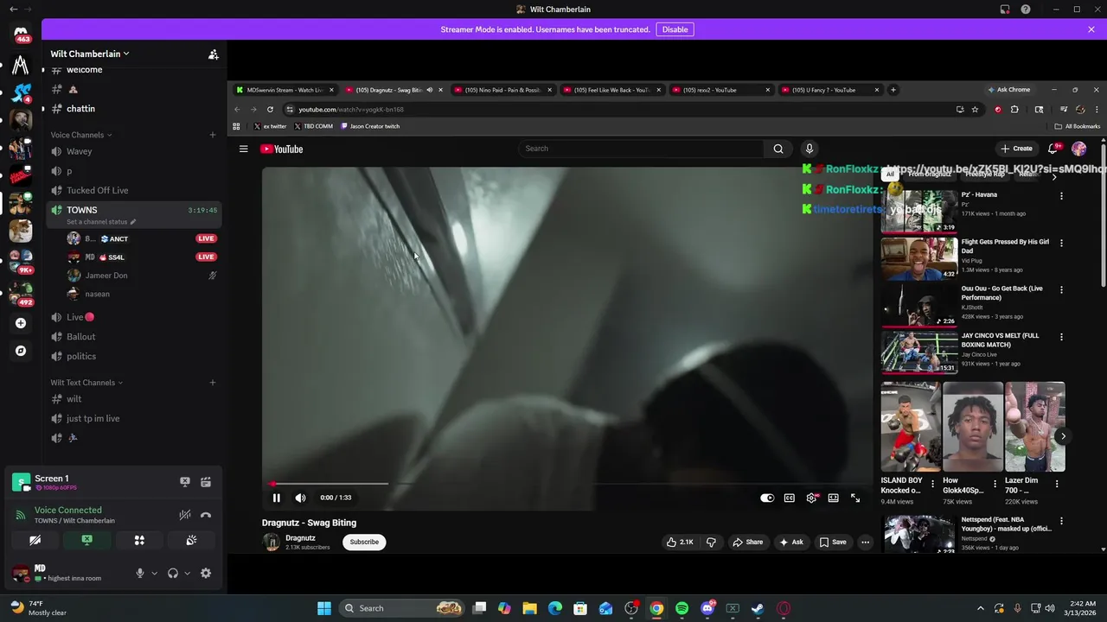Toggle screen share button in the voice panel
Image resolution: width=1107 pixels, height=622 pixels.
pos(86,540)
